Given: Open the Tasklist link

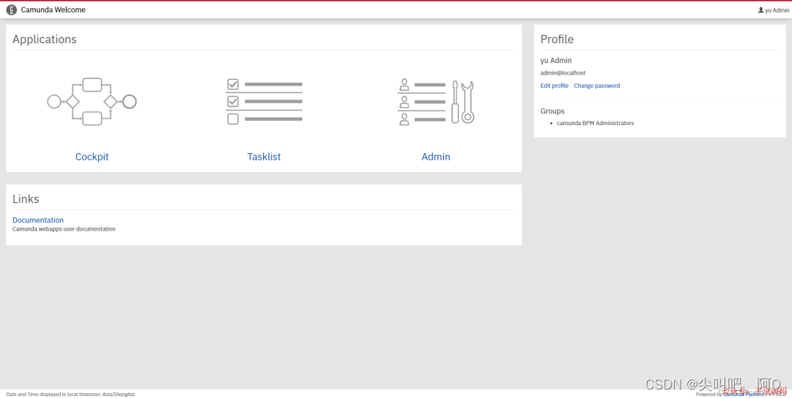Looking at the screenshot, I should pos(264,157).
